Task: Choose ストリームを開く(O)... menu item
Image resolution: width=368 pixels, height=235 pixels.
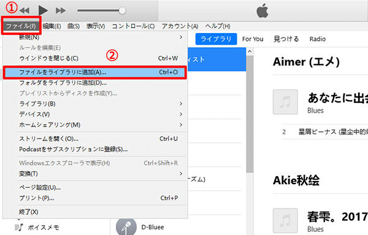Action: (95, 139)
